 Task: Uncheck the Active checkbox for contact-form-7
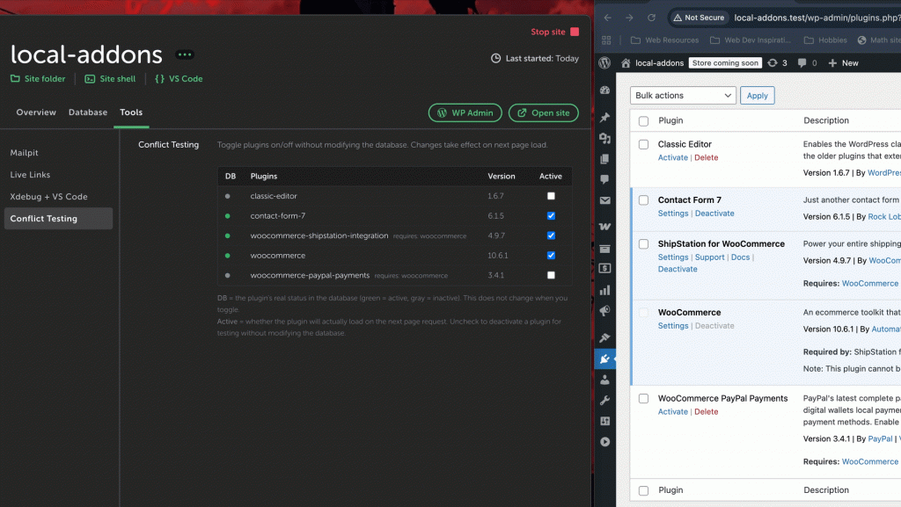551,215
